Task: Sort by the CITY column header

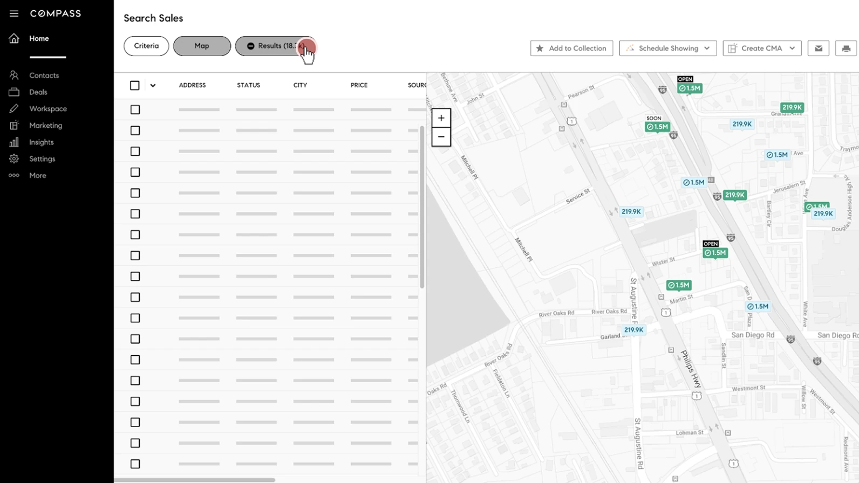Action: coord(300,85)
